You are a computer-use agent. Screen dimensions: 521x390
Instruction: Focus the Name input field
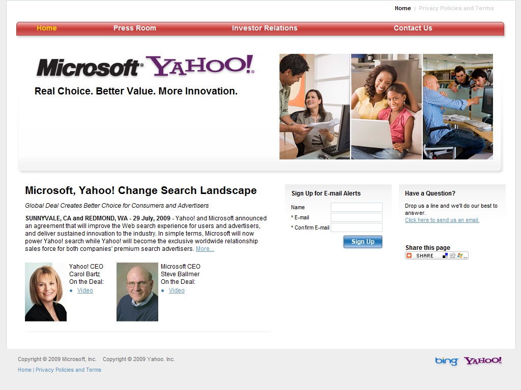click(x=357, y=207)
